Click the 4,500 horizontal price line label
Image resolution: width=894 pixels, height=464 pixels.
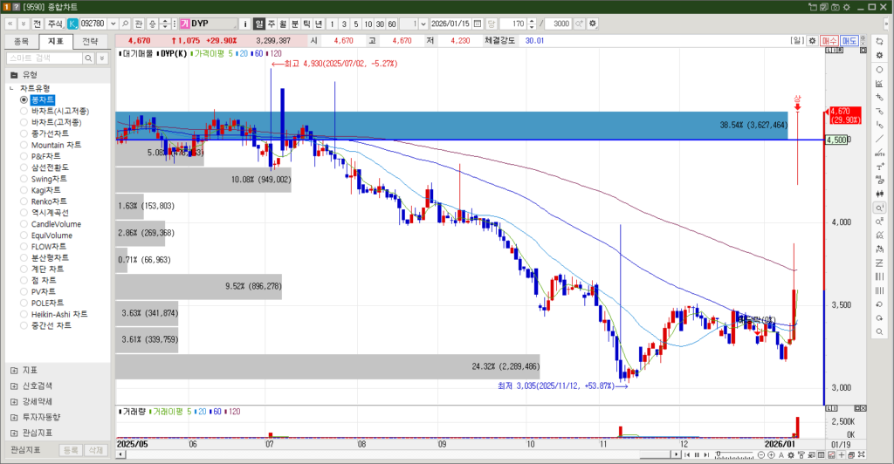click(836, 140)
